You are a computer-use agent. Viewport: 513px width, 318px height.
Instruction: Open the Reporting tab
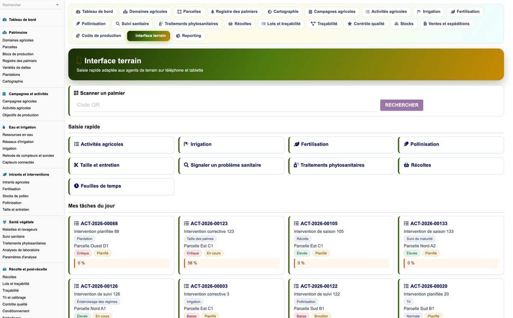click(x=188, y=36)
